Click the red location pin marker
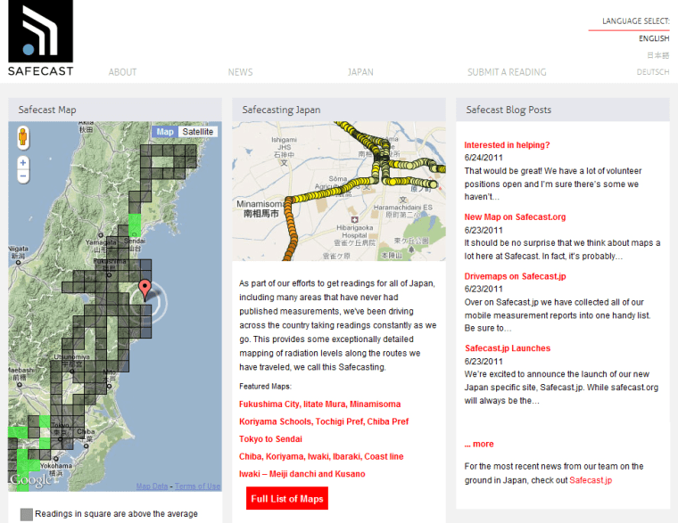This screenshot has height=523, width=678. tap(145, 290)
